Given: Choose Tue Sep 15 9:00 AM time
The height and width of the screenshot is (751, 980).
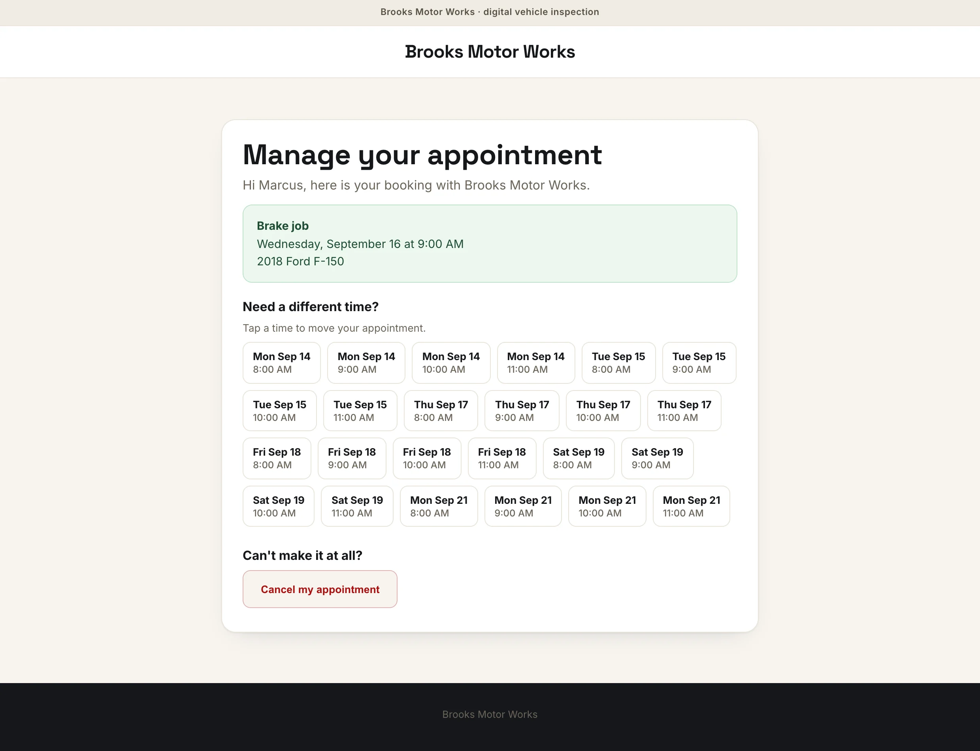Looking at the screenshot, I should (x=699, y=362).
